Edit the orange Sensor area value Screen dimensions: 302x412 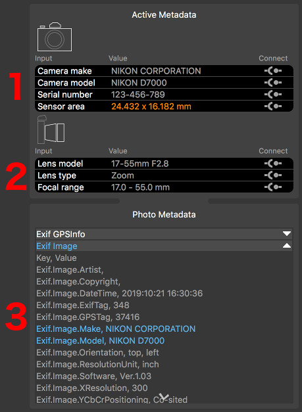(x=151, y=106)
